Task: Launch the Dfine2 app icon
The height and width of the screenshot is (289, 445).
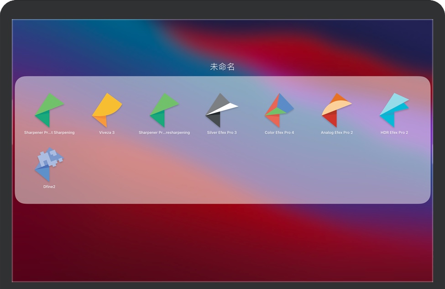Action: (49, 165)
